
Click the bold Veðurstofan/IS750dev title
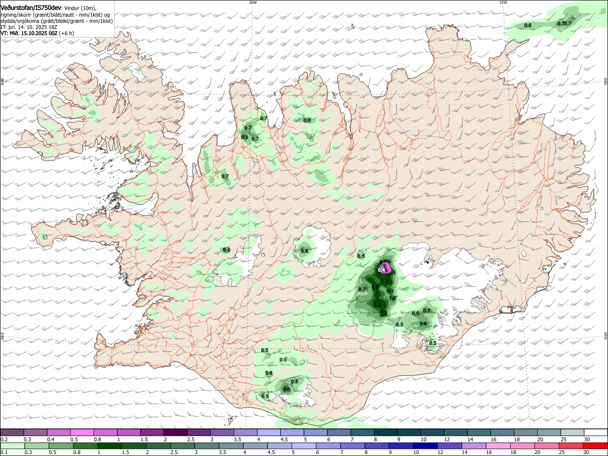(31, 8)
